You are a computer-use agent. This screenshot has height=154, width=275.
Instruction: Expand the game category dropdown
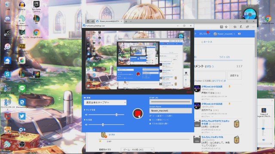coord(137,150)
